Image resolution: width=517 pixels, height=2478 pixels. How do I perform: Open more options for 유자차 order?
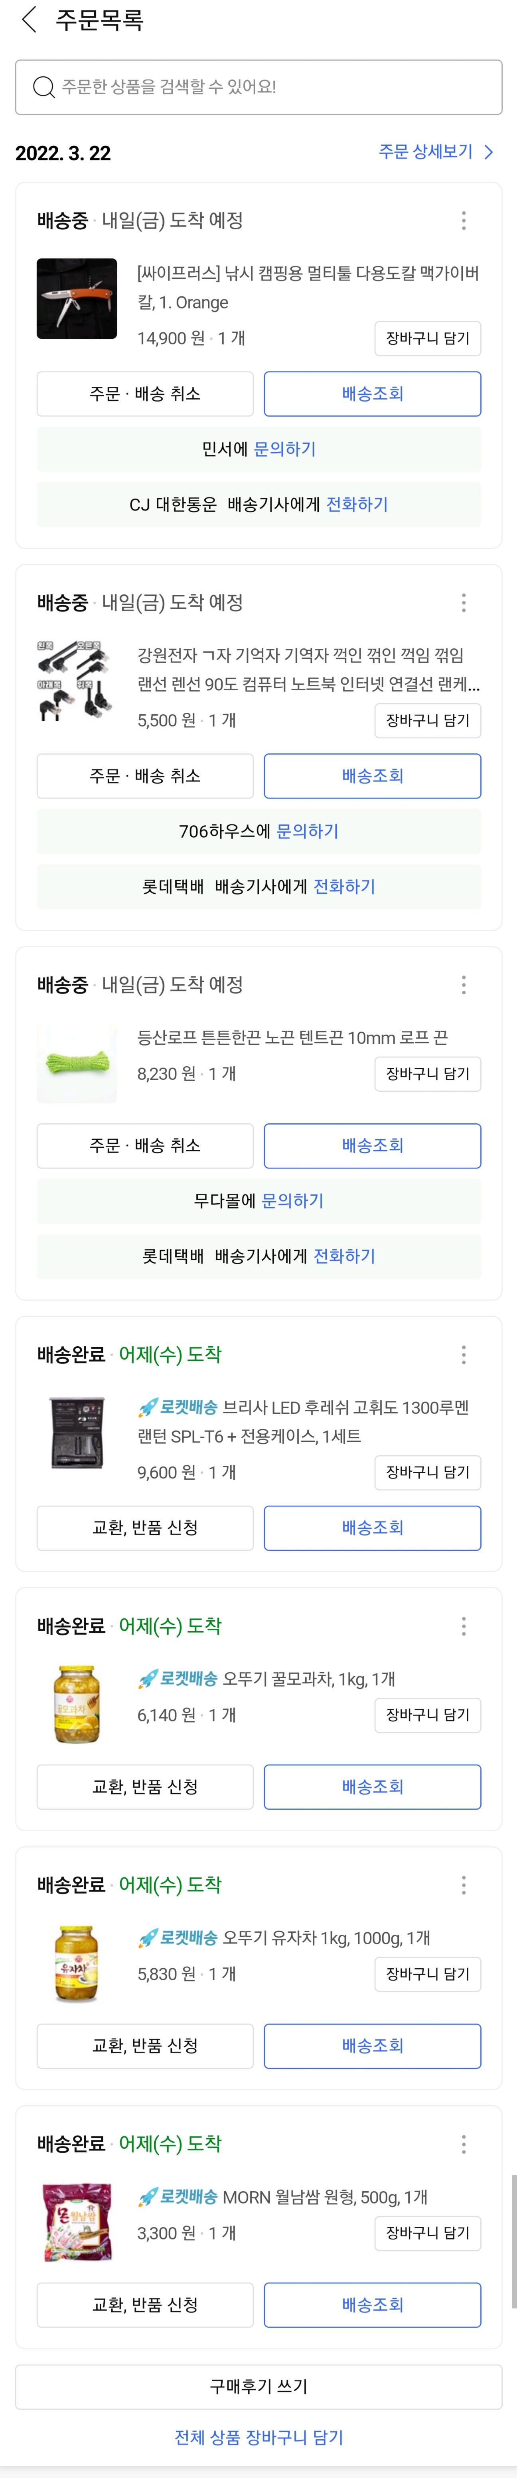tap(463, 1884)
